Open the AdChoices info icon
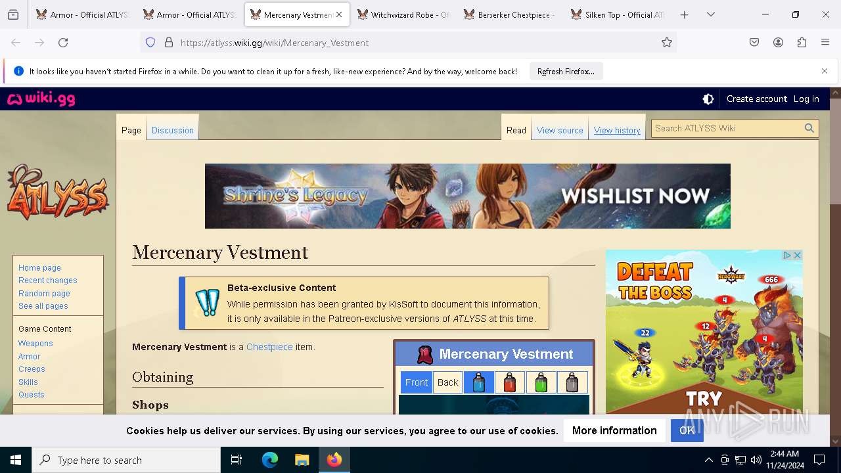841x473 pixels. [x=787, y=256]
